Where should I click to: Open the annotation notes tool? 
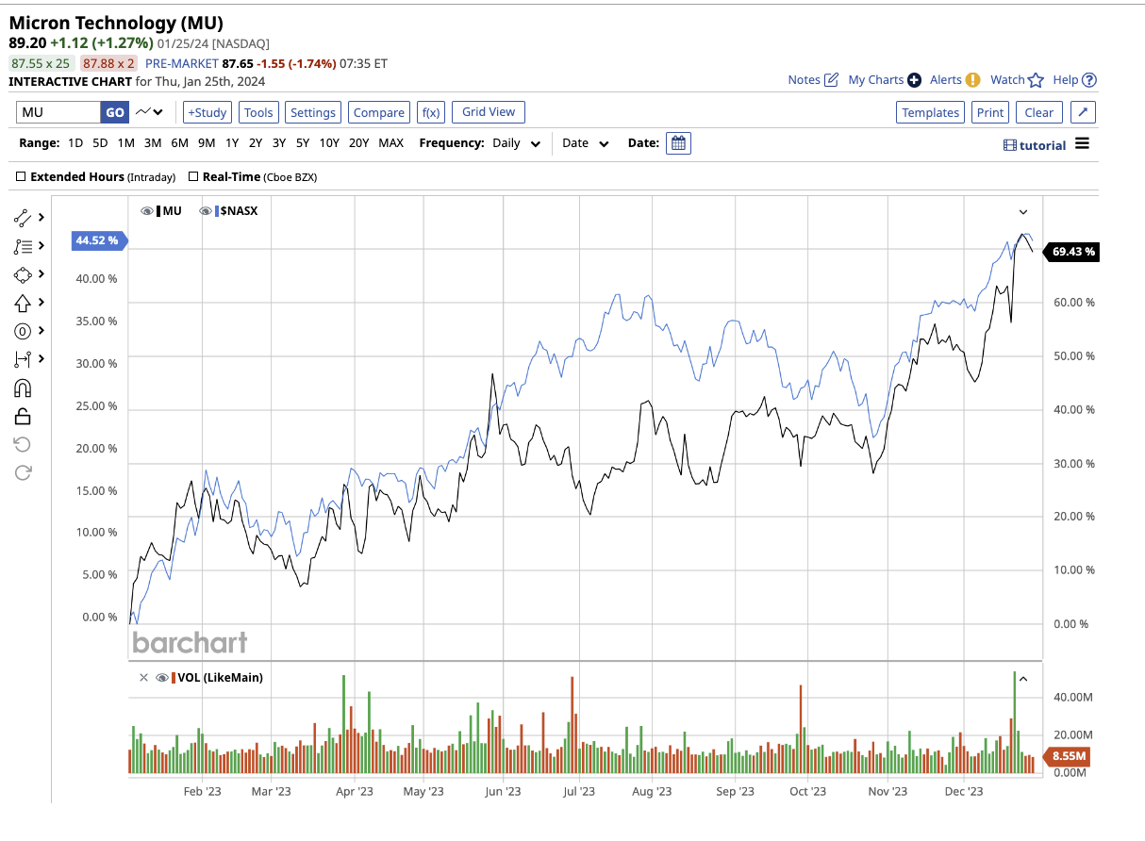(x=24, y=245)
